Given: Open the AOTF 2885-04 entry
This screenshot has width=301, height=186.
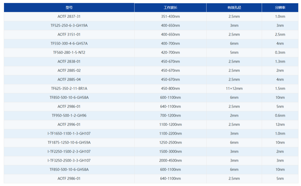Looking at the screenshot, I should click(x=69, y=79).
